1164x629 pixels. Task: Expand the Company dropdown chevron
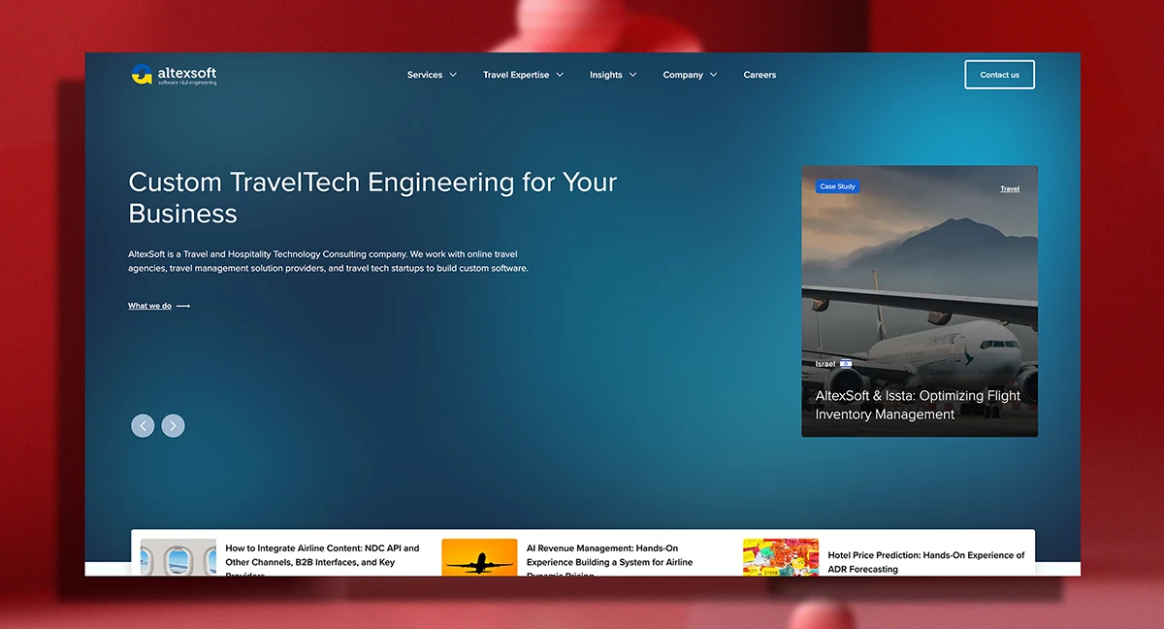coord(713,75)
